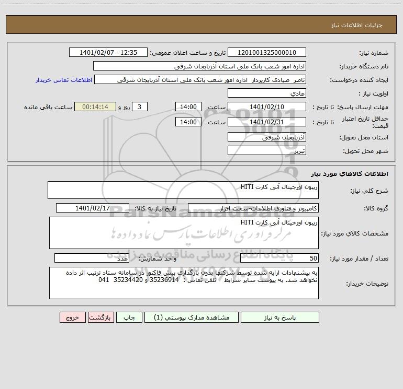This screenshot has height=389, width=403.
Task: Click the quantity field showing 50
Action: (279, 258)
